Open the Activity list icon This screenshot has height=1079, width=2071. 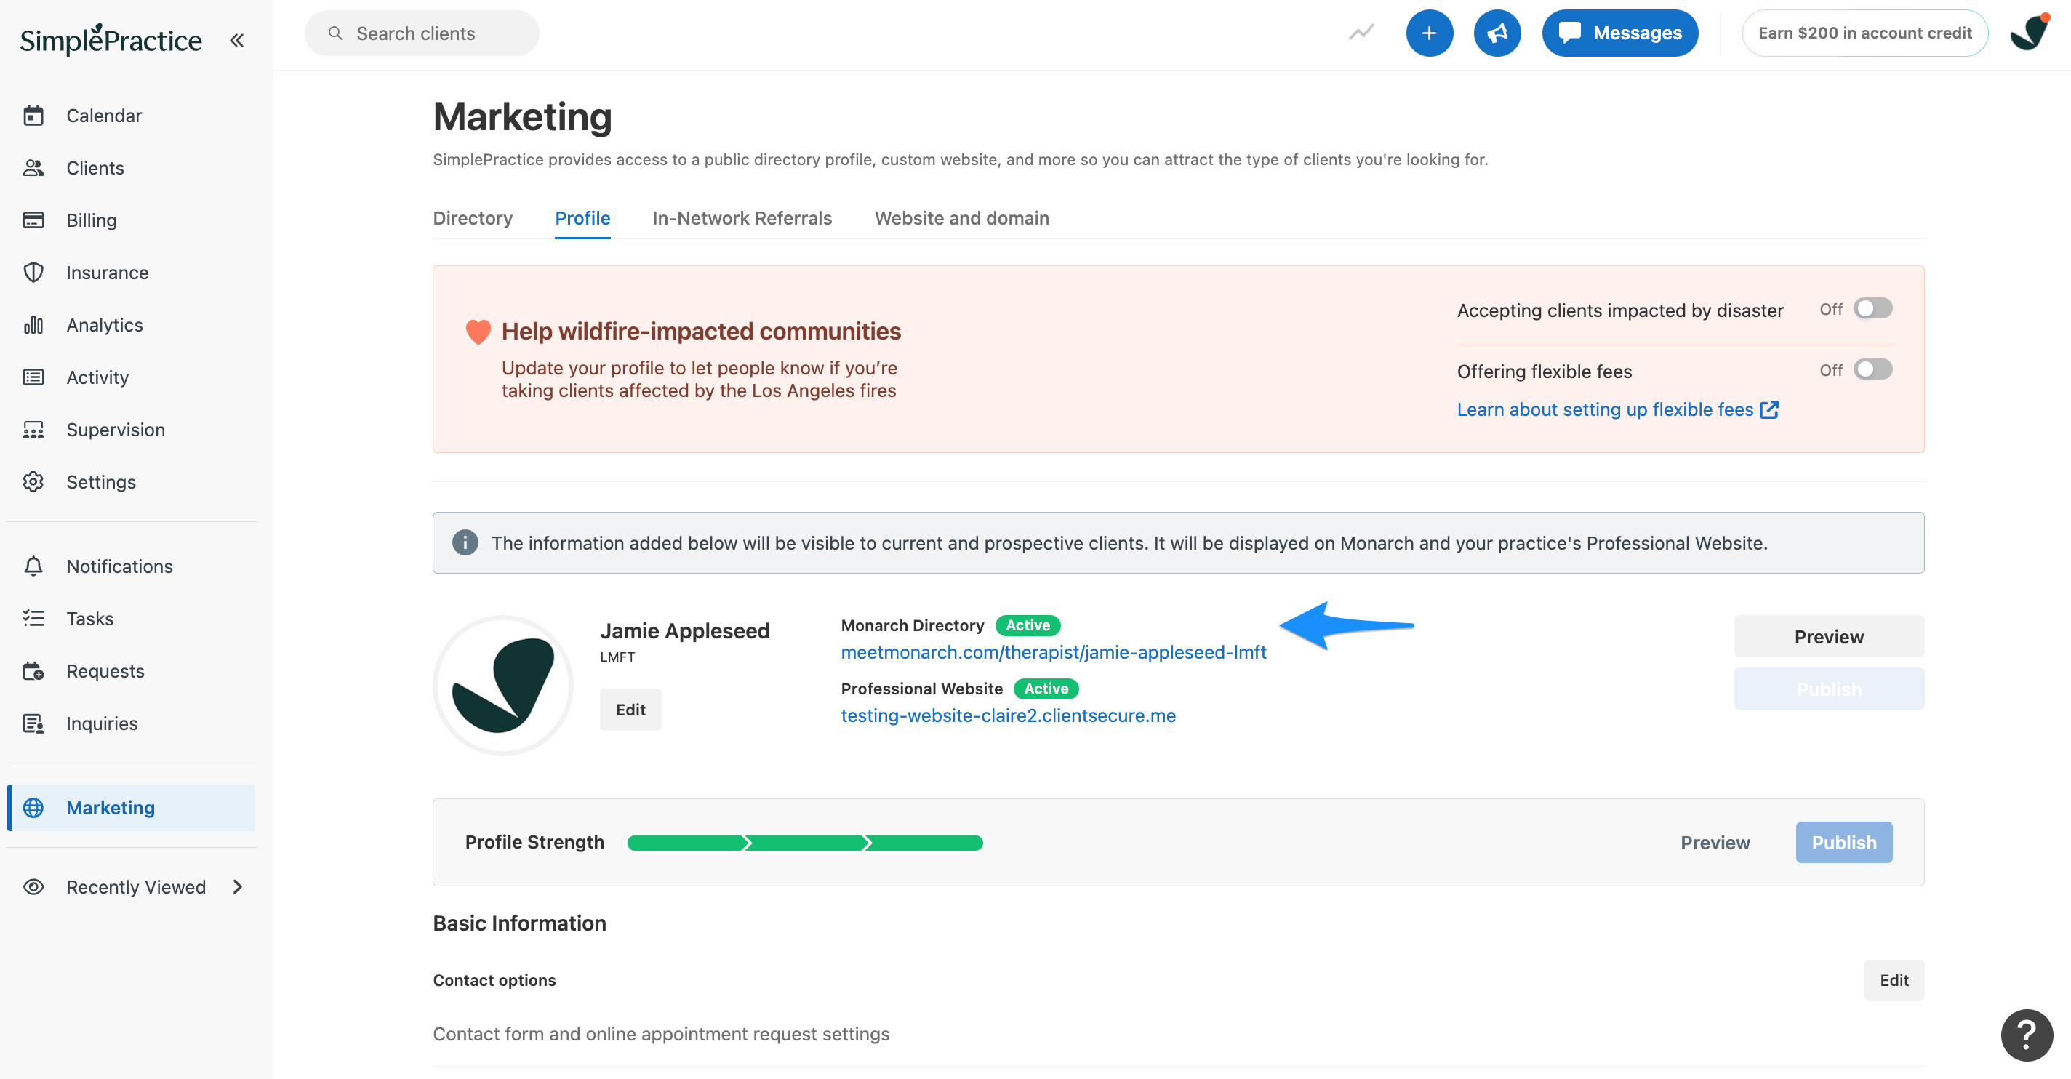pyautogui.click(x=33, y=377)
